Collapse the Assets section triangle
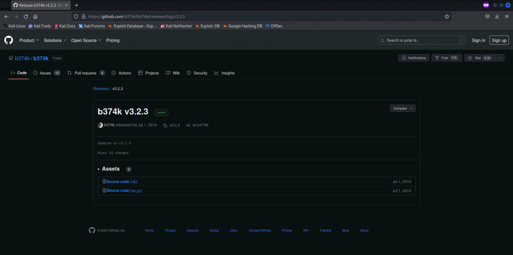Image resolution: width=513 pixels, height=255 pixels. 99,169
